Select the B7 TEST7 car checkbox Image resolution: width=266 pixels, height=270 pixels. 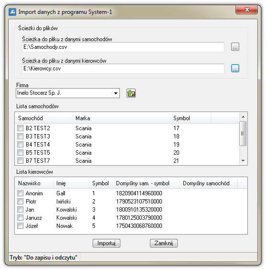click(20, 161)
